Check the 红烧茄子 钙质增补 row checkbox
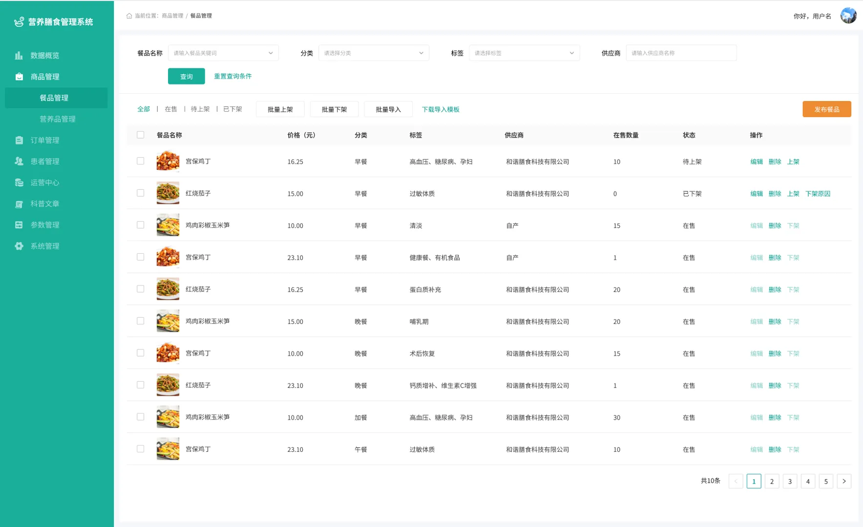The image size is (863, 527). point(141,385)
